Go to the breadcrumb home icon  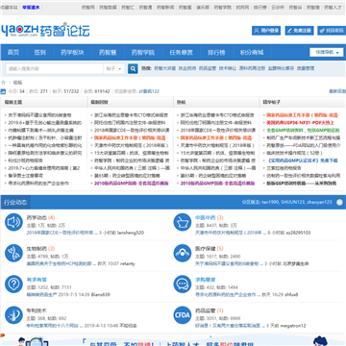[x=4, y=83]
